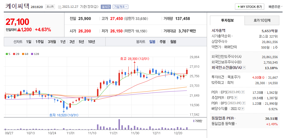The height and width of the screenshot is (138, 284).
Task: Click the red 20-day moving average swatch
Action: 14,54
